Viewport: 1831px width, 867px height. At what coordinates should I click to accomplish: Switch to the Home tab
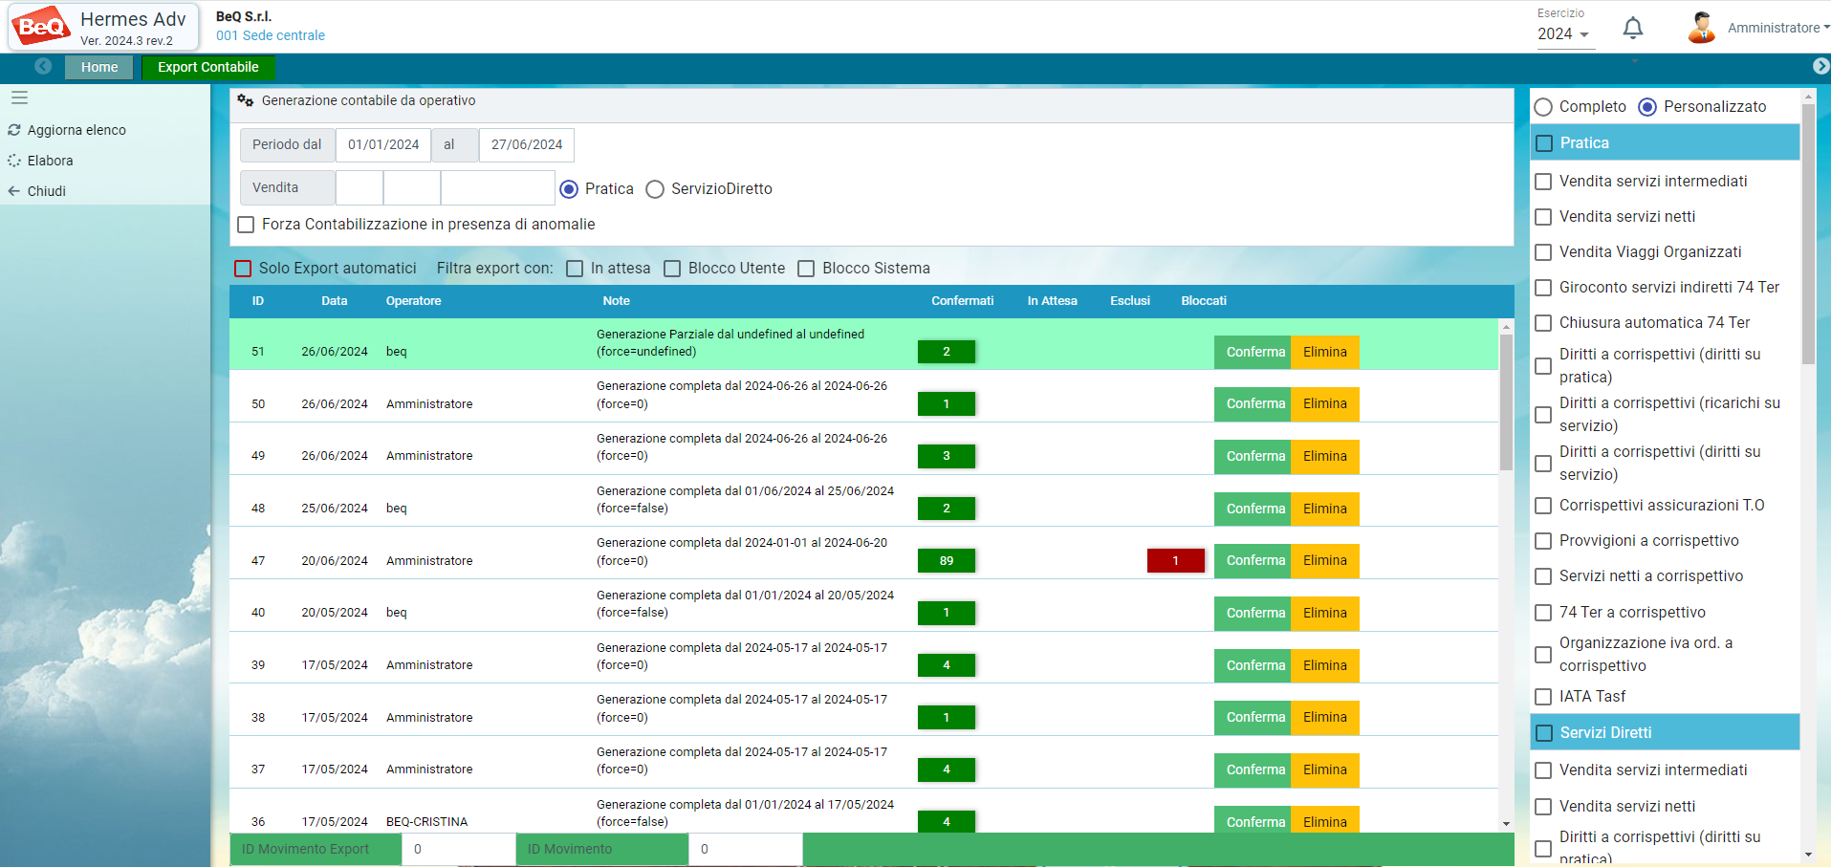point(99,67)
